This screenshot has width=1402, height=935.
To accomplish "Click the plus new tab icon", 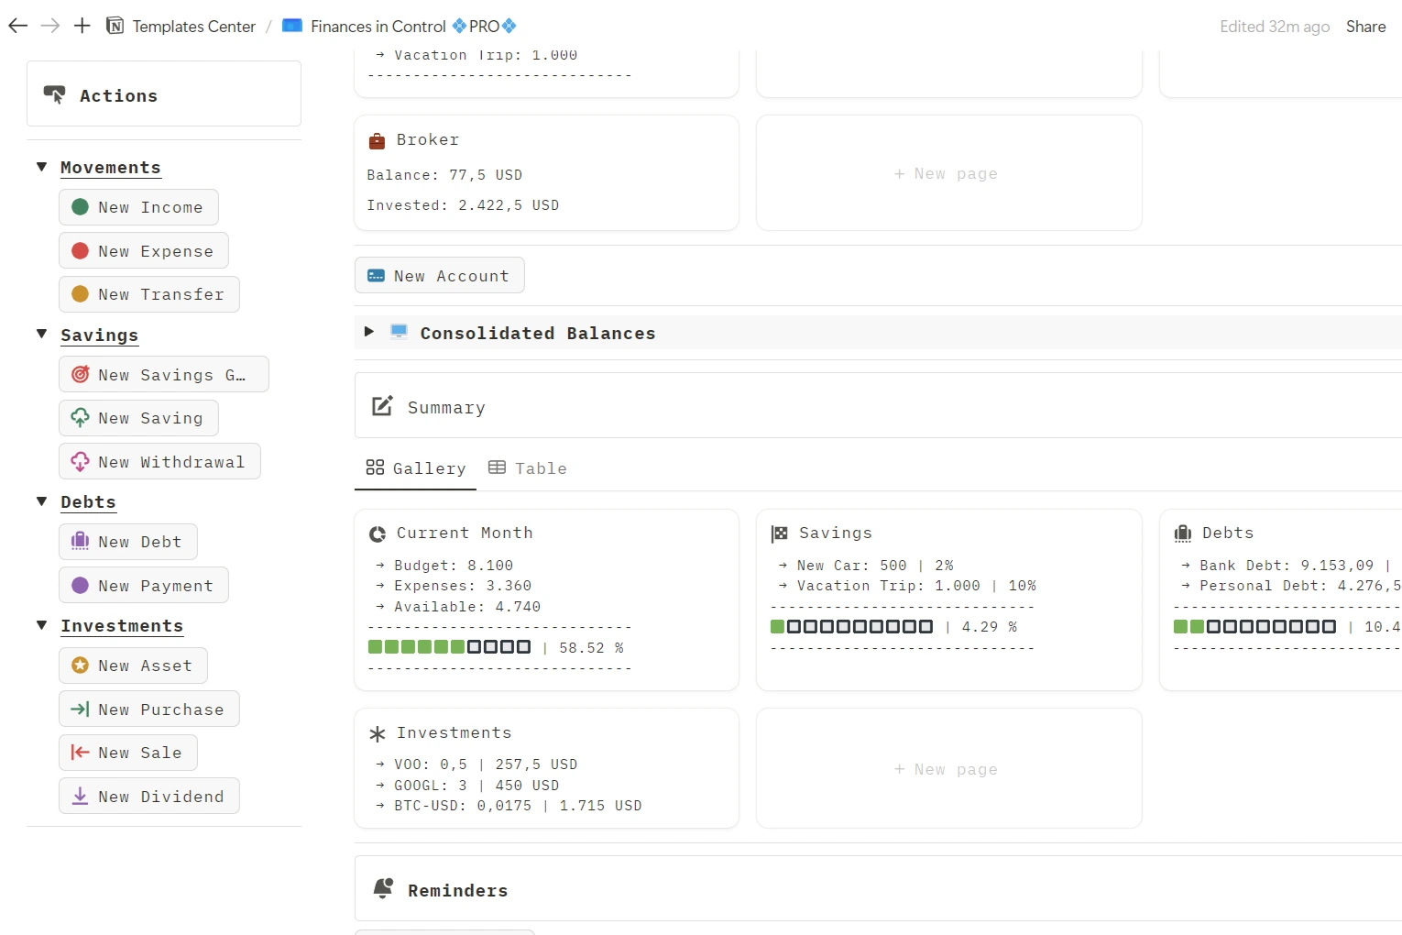I will [82, 26].
